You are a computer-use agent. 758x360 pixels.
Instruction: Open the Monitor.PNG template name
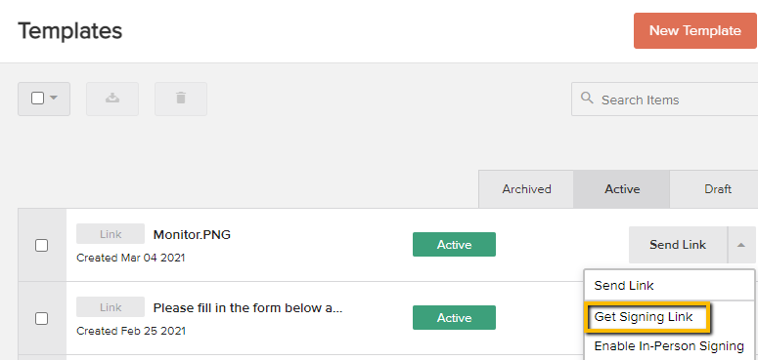192,235
